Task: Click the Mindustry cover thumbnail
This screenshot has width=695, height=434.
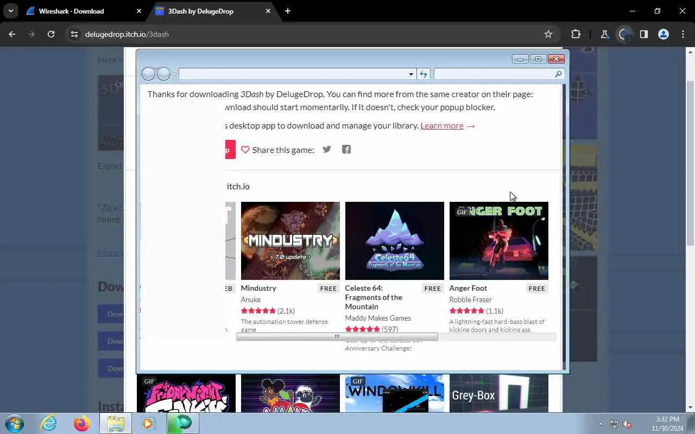Action: coord(290,241)
